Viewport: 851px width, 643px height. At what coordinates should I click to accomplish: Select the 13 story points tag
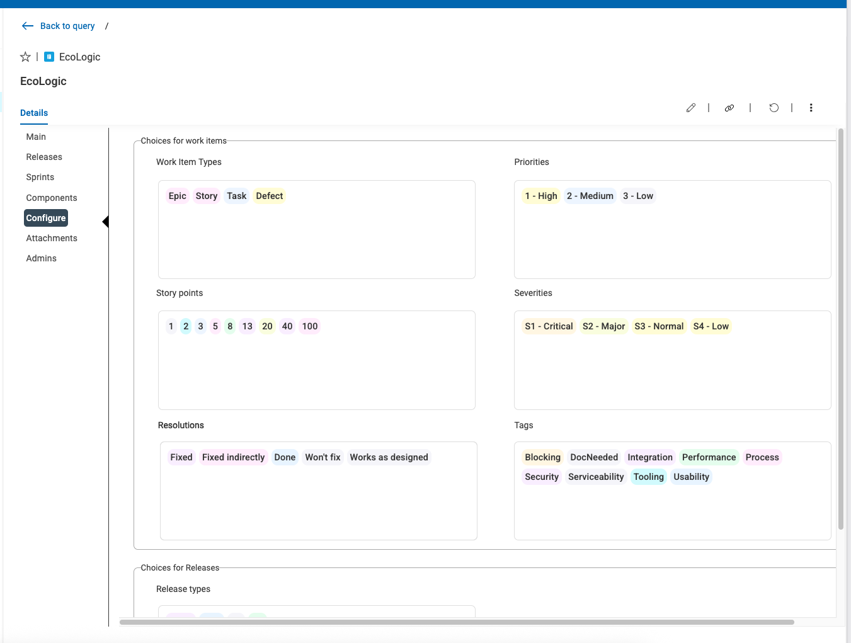pos(248,326)
